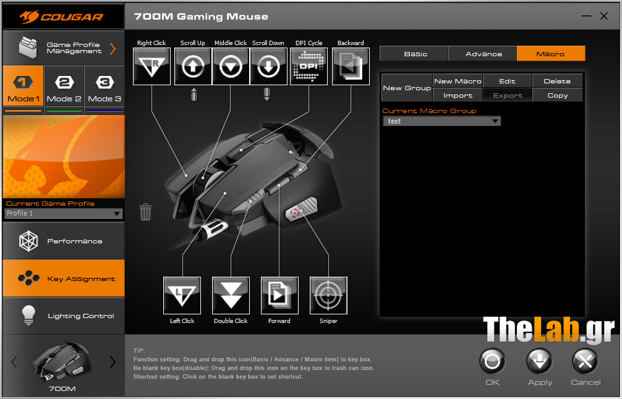Click the Double Click key box
622x399 pixels.
pos(231,296)
